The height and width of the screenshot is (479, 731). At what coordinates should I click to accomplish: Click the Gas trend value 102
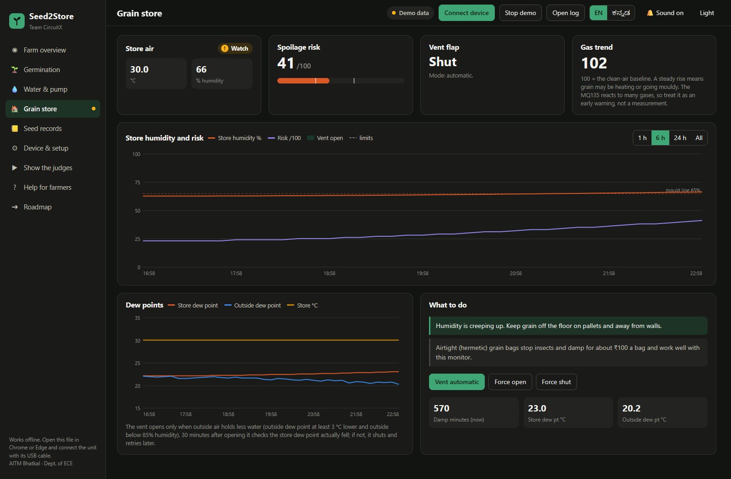click(594, 63)
